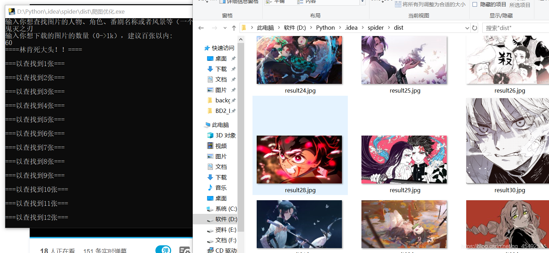The width and height of the screenshot is (549, 253).
Task: Expand the chevron after .idea in address bar
Action: pos(363,28)
